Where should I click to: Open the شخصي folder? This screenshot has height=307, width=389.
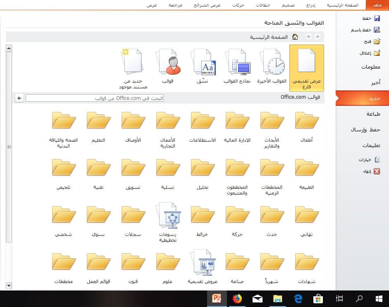(64, 221)
